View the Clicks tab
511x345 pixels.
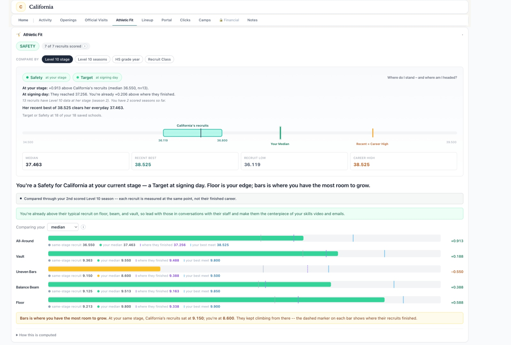(x=185, y=20)
